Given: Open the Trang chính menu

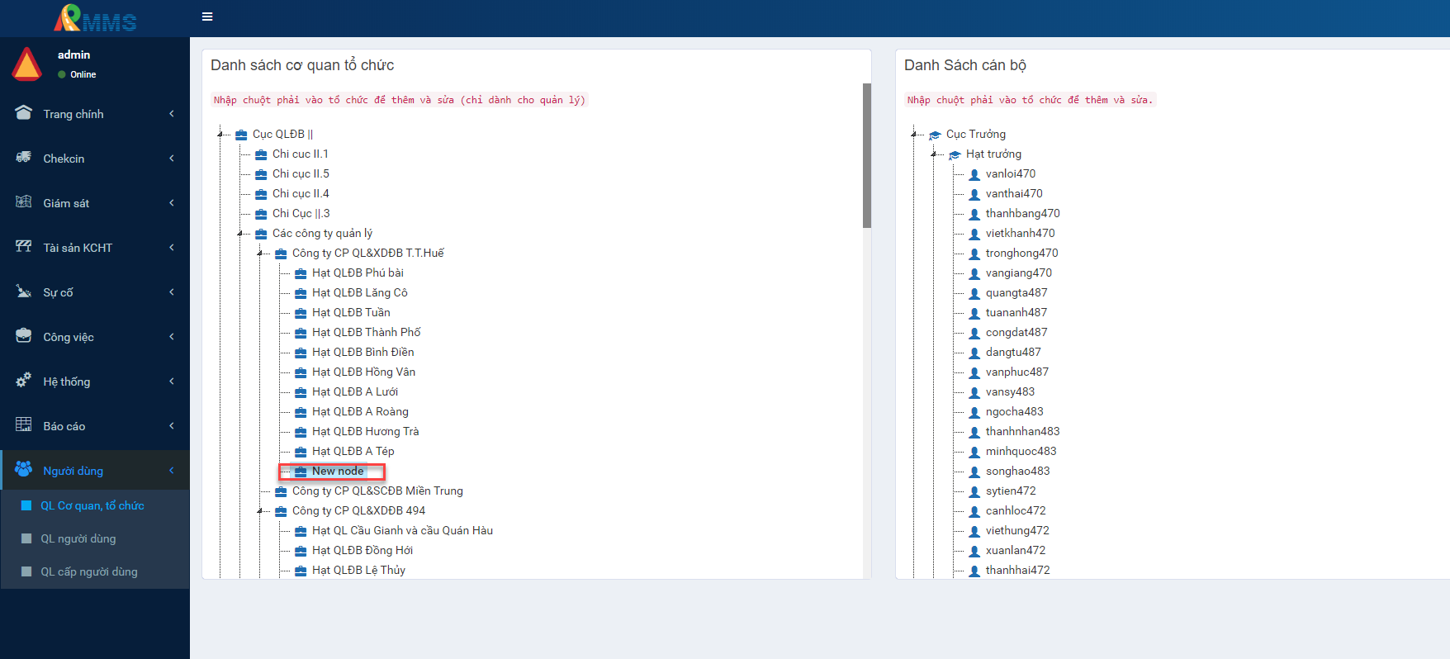Looking at the screenshot, I should pyautogui.click(x=95, y=114).
